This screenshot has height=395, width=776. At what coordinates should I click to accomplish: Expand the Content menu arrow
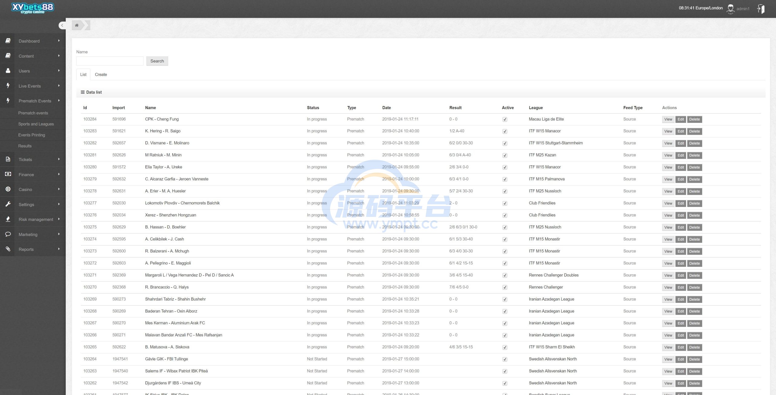coord(59,56)
